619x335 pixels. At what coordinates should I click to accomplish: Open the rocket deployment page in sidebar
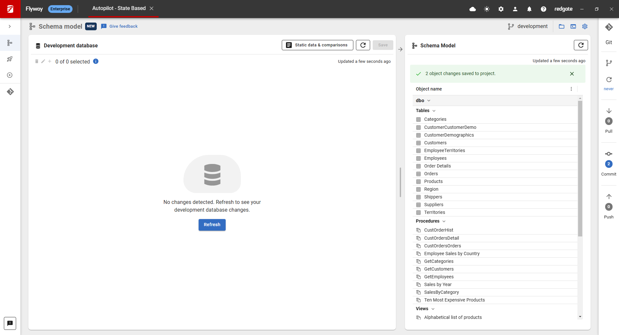coord(10,59)
